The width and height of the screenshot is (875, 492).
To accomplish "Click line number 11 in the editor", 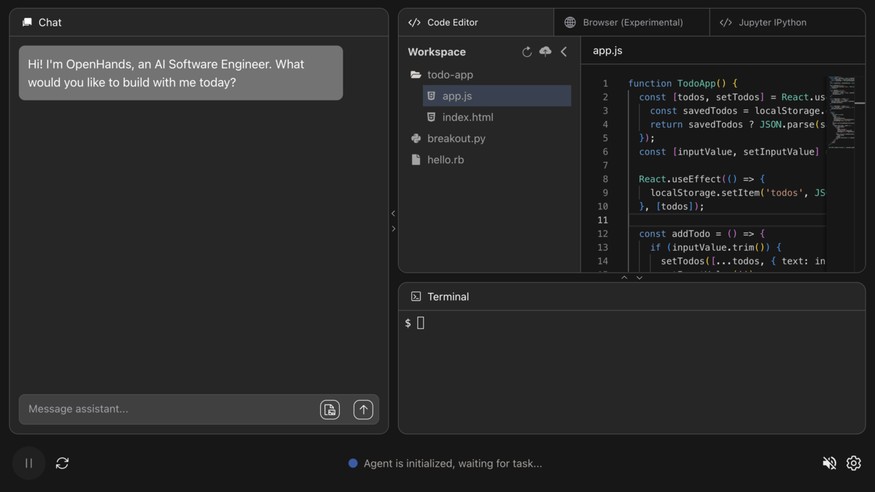I will click(602, 220).
